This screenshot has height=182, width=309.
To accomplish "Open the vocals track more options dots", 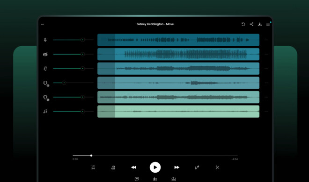I will (x=266, y=40).
